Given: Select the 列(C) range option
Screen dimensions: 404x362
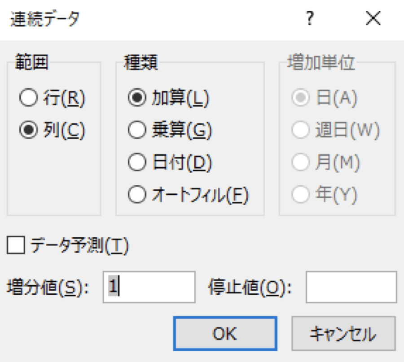Looking at the screenshot, I should [28, 130].
